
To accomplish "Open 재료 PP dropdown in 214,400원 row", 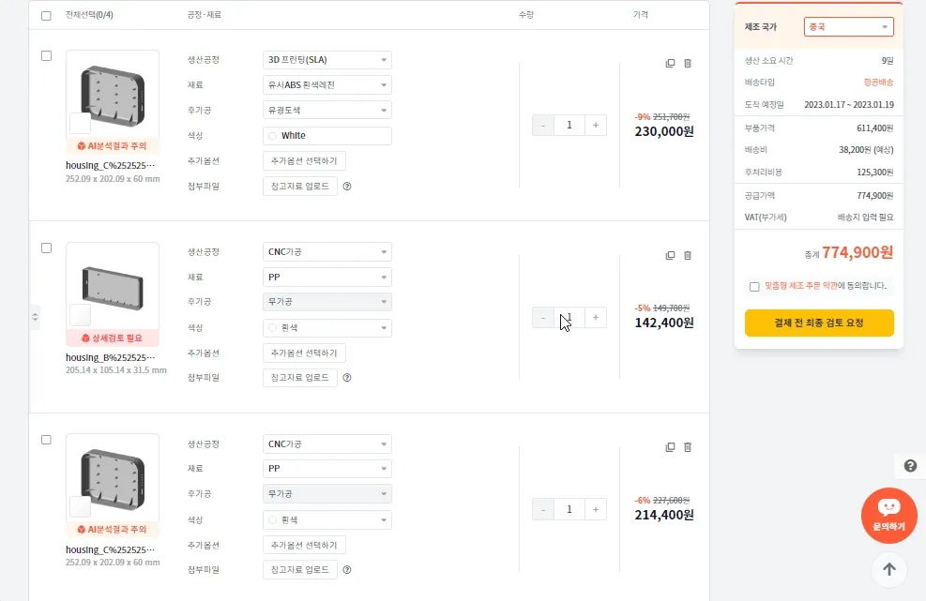I will click(327, 469).
